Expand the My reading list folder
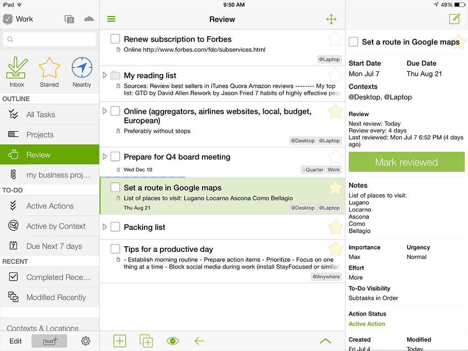Screen dimensions: 468x351 point(105,75)
